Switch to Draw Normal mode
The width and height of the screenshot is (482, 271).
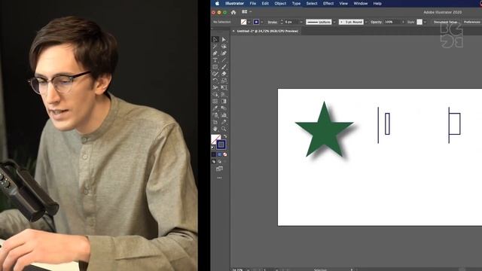click(214, 161)
